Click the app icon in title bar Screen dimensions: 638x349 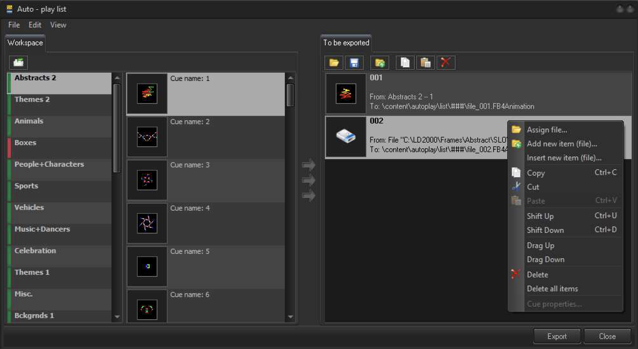10,9
